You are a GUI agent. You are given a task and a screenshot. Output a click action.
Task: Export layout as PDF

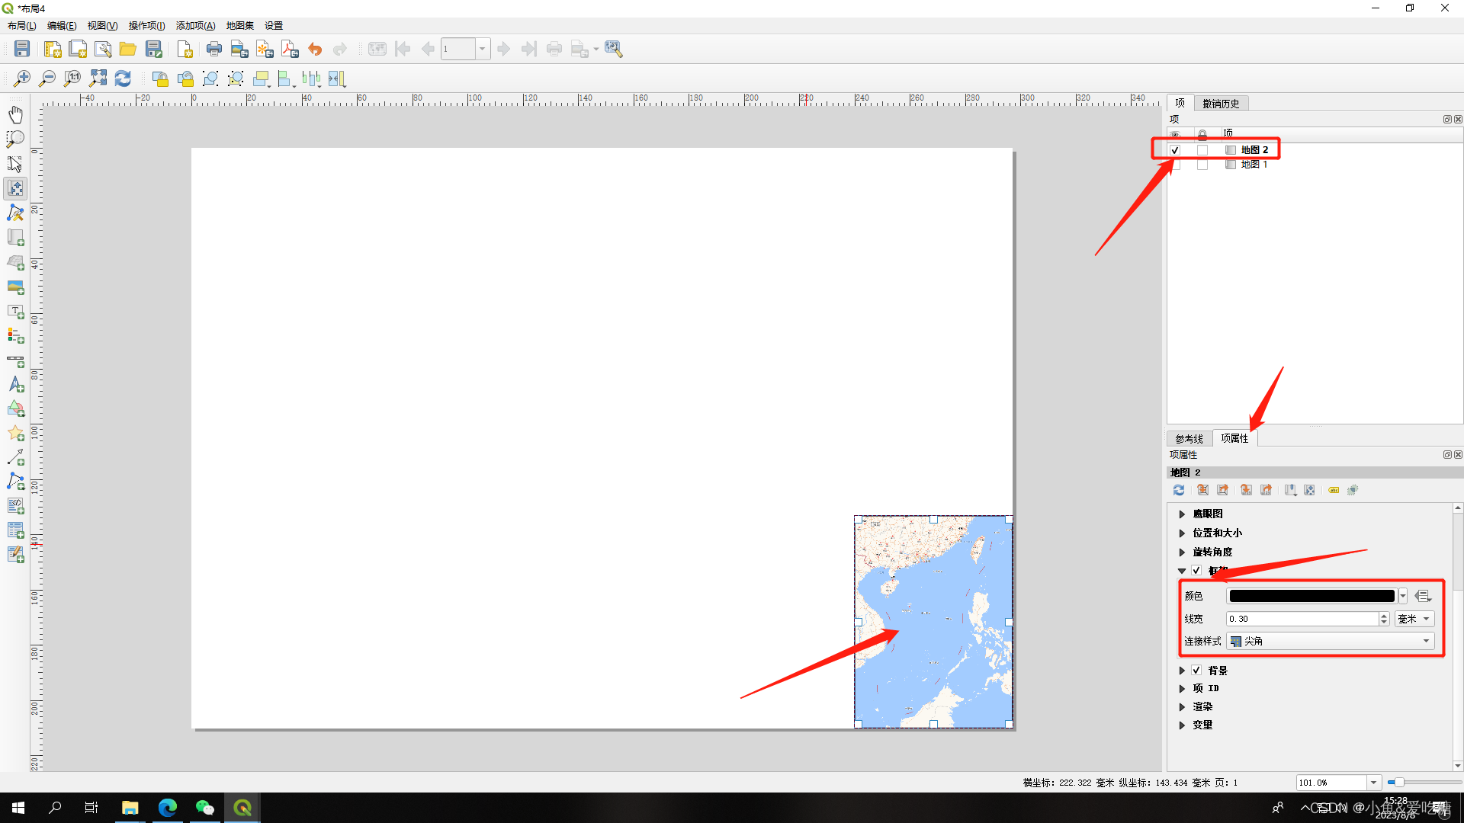290,49
